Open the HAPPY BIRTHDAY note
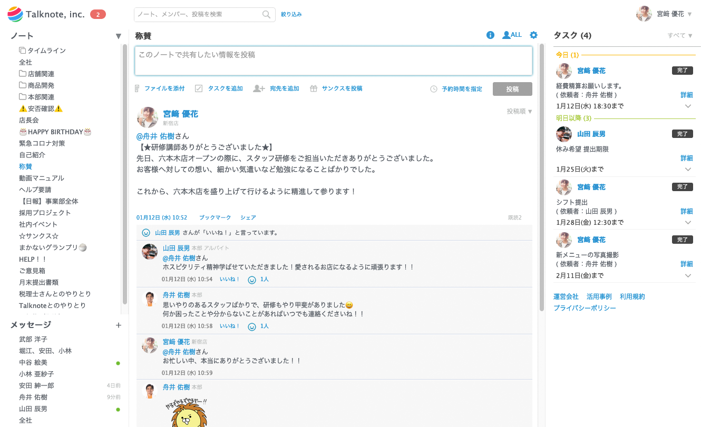Viewport: 701px width, 427px height. (55, 132)
